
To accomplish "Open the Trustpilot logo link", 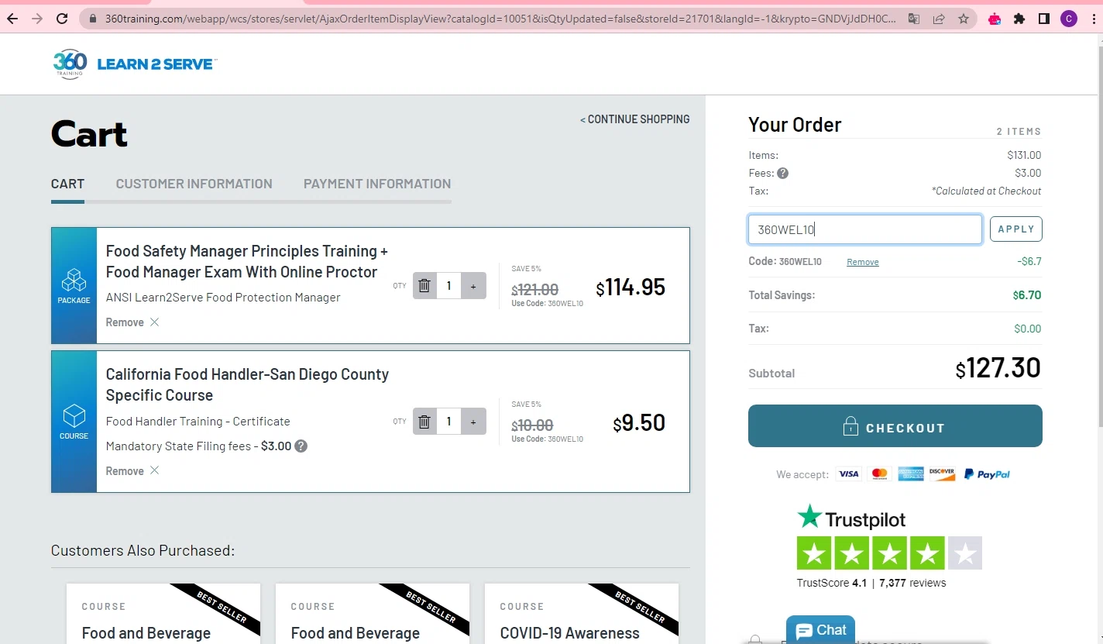I will [x=851, y=518].
